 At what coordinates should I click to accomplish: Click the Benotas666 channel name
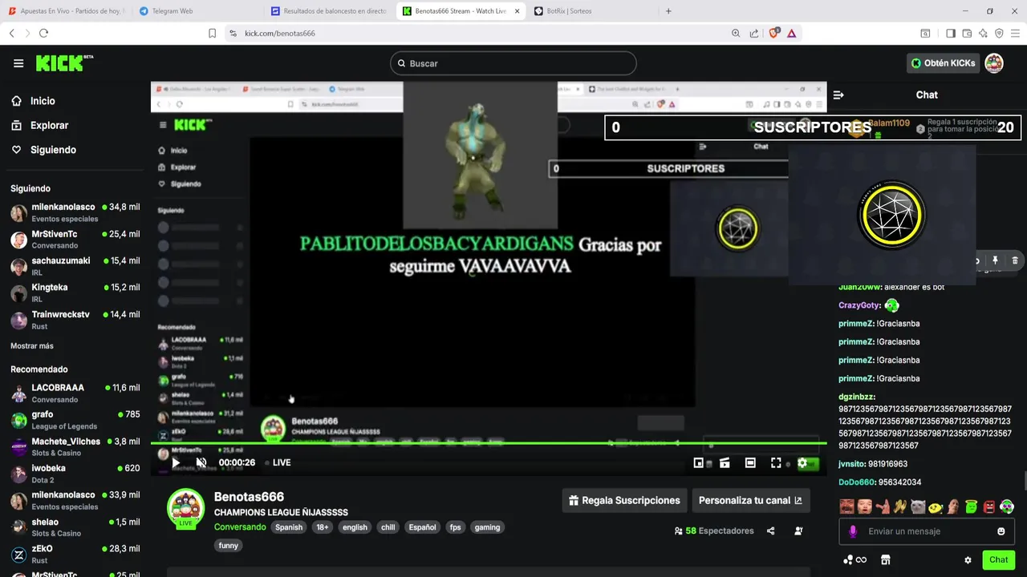[x=249, y=497]
